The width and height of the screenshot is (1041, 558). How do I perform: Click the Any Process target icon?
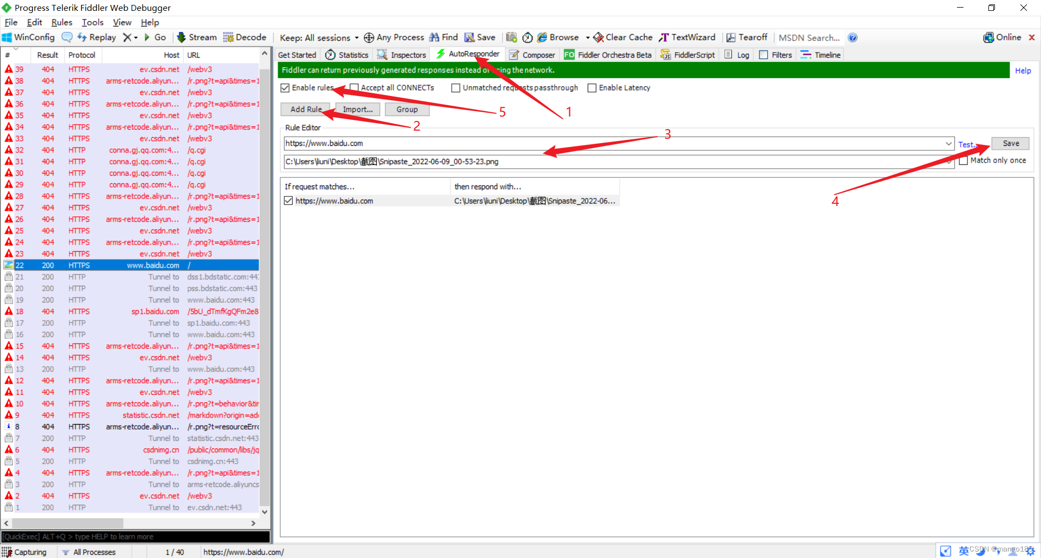(x=369, y=37)
